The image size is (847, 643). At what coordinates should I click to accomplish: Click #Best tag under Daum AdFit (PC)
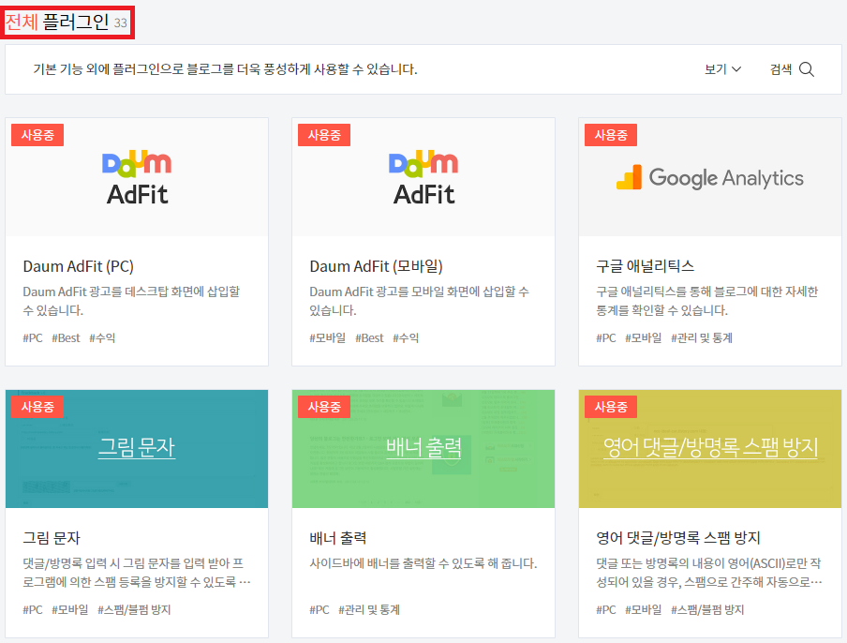[66, 338]
